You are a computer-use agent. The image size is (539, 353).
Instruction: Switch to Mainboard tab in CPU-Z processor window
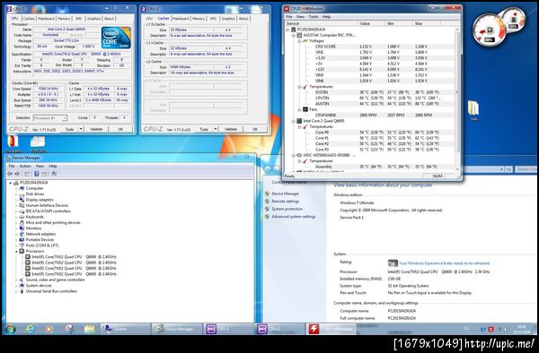[46, 19]
